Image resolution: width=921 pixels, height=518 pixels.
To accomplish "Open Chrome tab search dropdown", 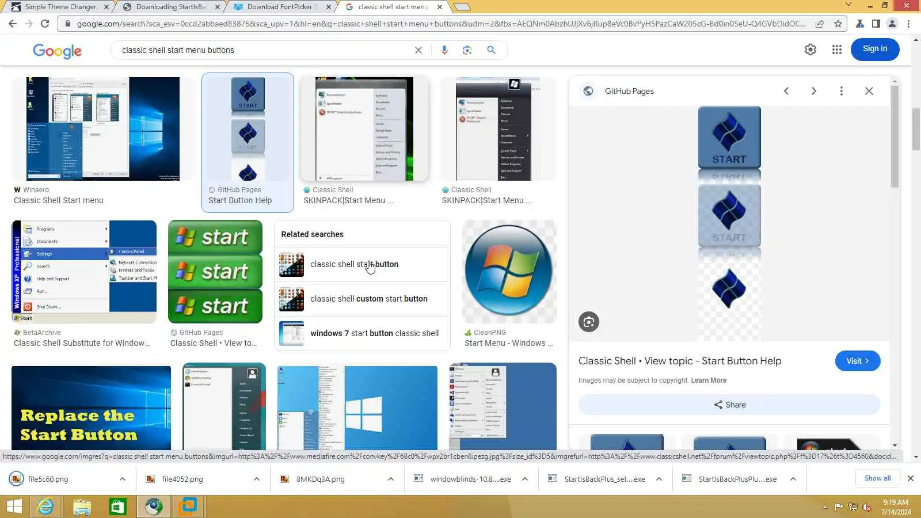I will pos(848,5).
